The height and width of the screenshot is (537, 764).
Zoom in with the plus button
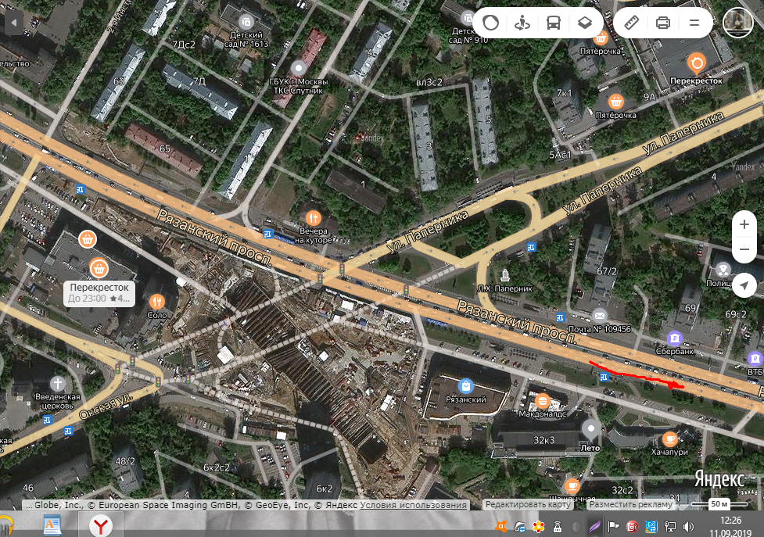[x=744, y=224]
